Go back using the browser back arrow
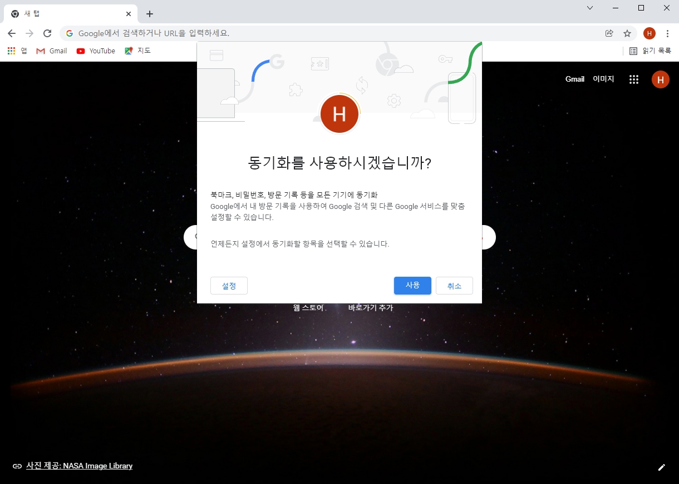This screenshot has width=679, height=484. [x=12, y=33]
